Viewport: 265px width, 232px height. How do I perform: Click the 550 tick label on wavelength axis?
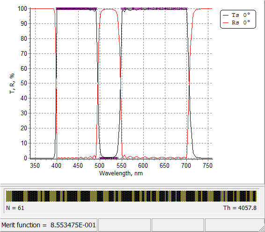pyautogui.click(x=121, y=165)
